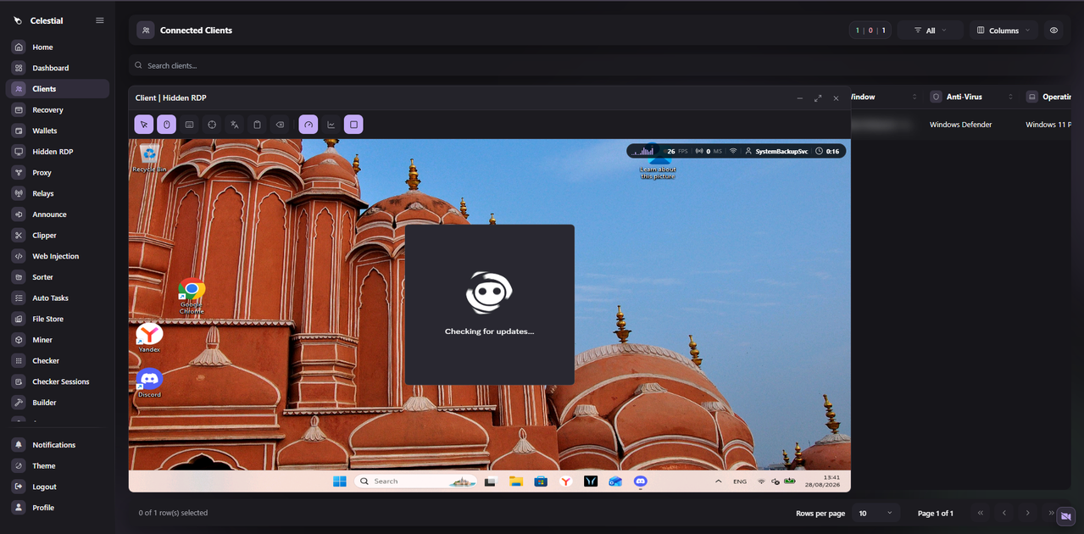Viewport: 1084px width, 534px height.
Task: Click the Recycle Bin on remote desktop
Action: pos(149,159)
